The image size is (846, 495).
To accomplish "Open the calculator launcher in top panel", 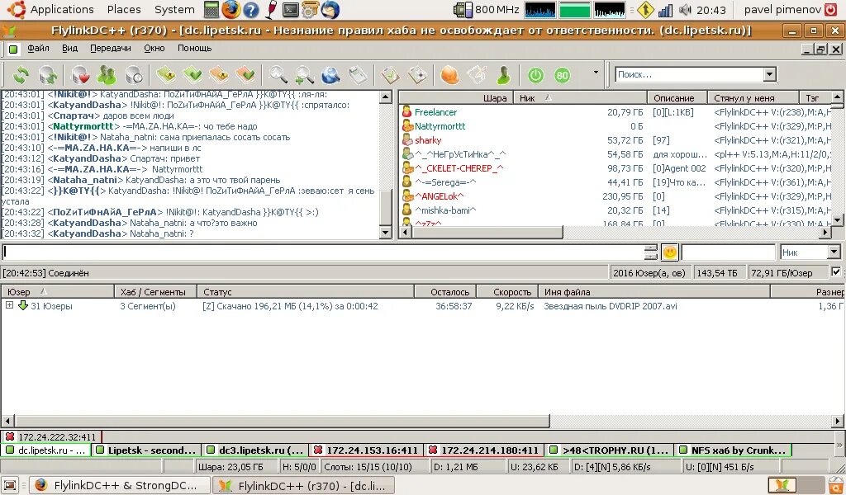I will pos(212,9).
